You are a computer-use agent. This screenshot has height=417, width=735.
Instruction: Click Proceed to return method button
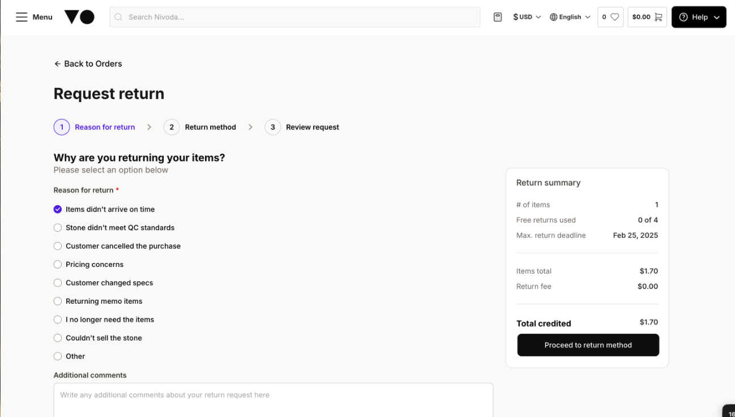coord(588,345)
